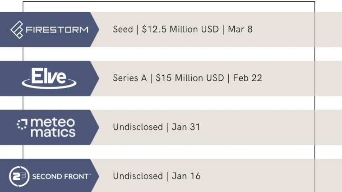This screenshot has width=342, height=192.
Task: Select the meteomatics wordmark
Action: pyautogui.click(x=53, y=128)
